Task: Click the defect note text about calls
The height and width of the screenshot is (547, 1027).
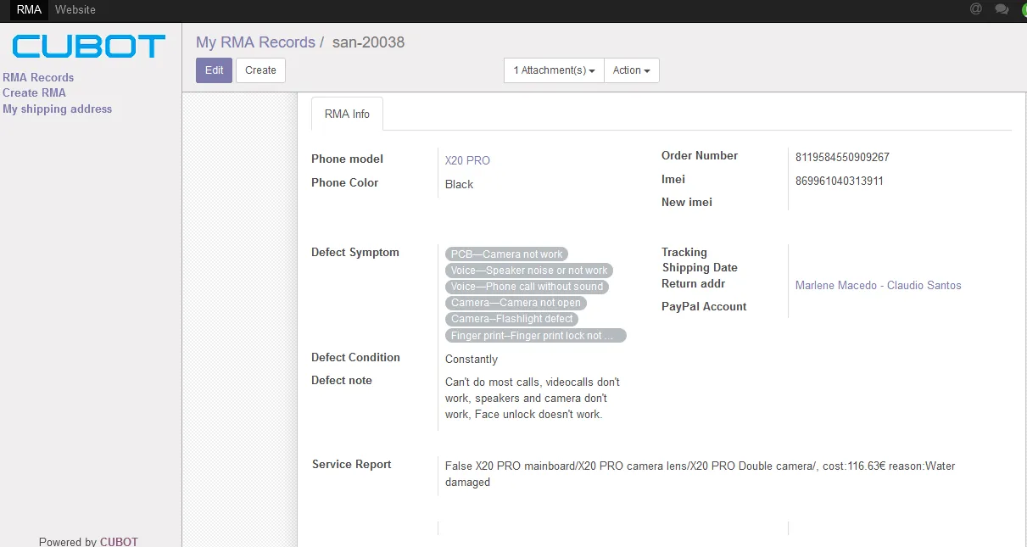Action: pos(533,398)
